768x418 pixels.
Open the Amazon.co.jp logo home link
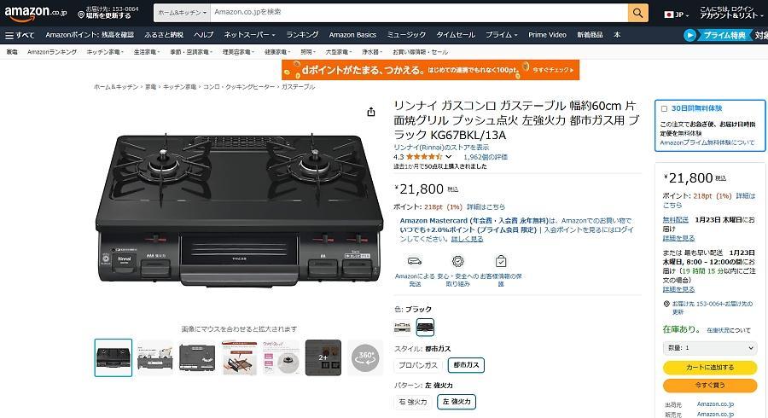click(35, 13)
